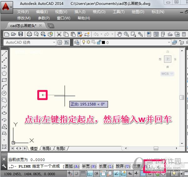Select the Make Block tool
This screenshot has width=188, height=177.
tap(4, 133)
